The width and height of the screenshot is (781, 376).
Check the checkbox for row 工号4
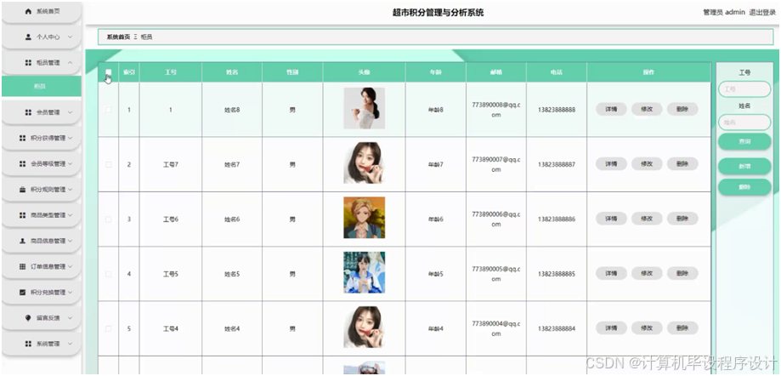click(109, 328)
